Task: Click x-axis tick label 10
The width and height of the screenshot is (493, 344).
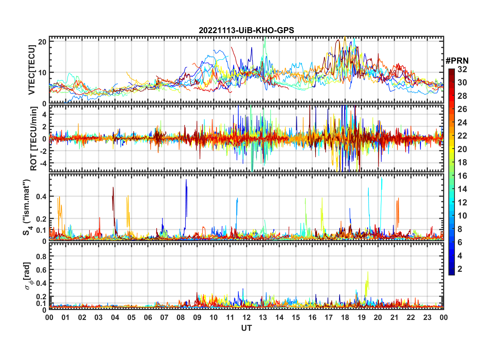Action: (214, 317)
